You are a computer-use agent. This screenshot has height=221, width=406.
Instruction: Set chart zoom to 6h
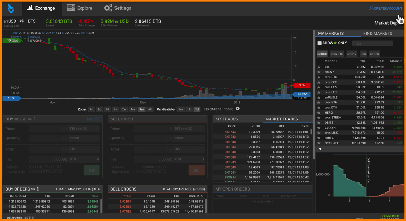tap(92, 109)
